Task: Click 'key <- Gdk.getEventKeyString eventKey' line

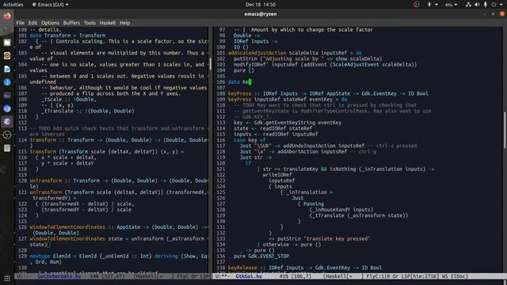Action: pos(288,123)
